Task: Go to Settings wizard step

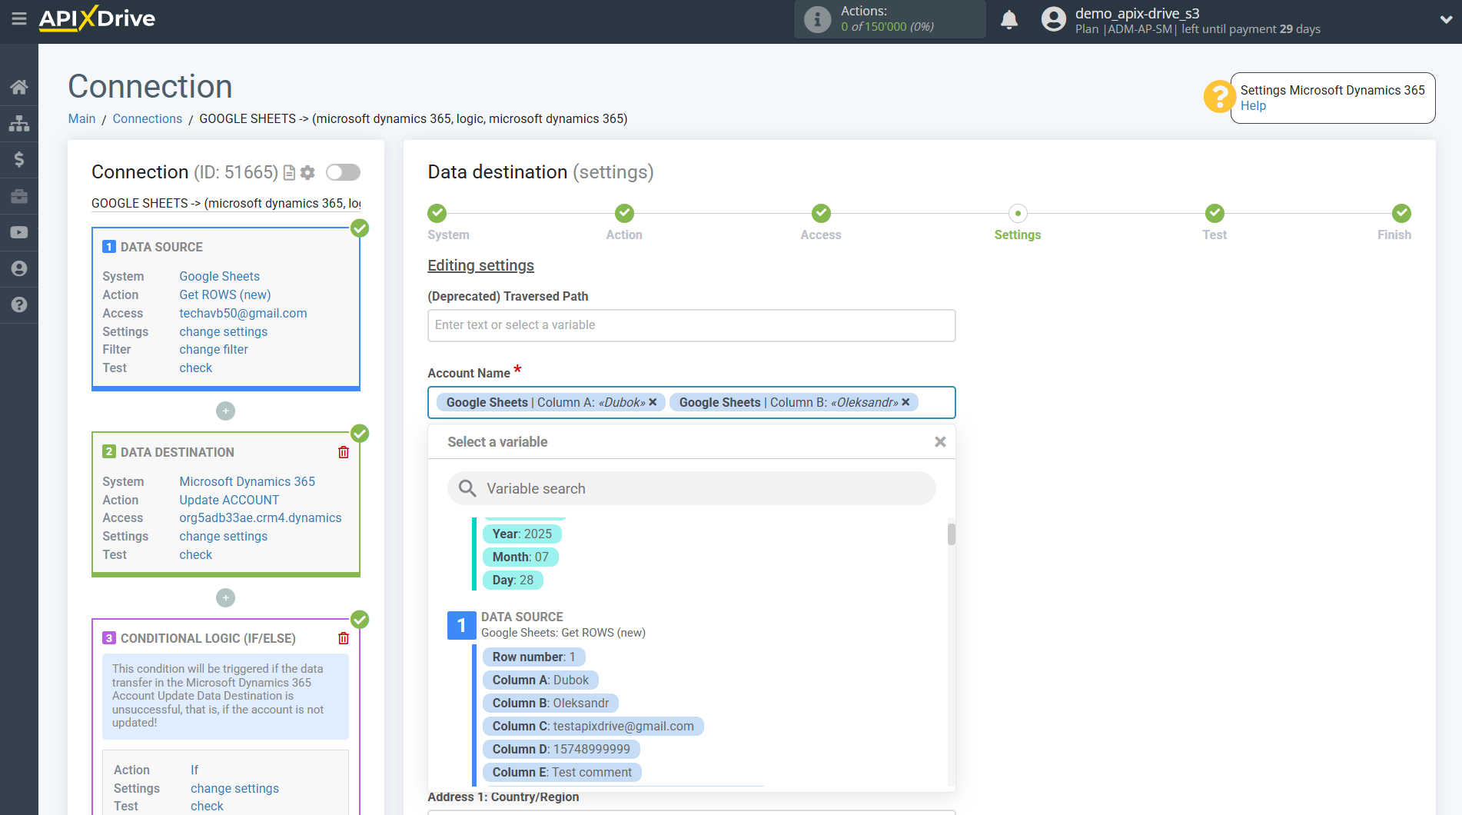Action: point(1018,213)
